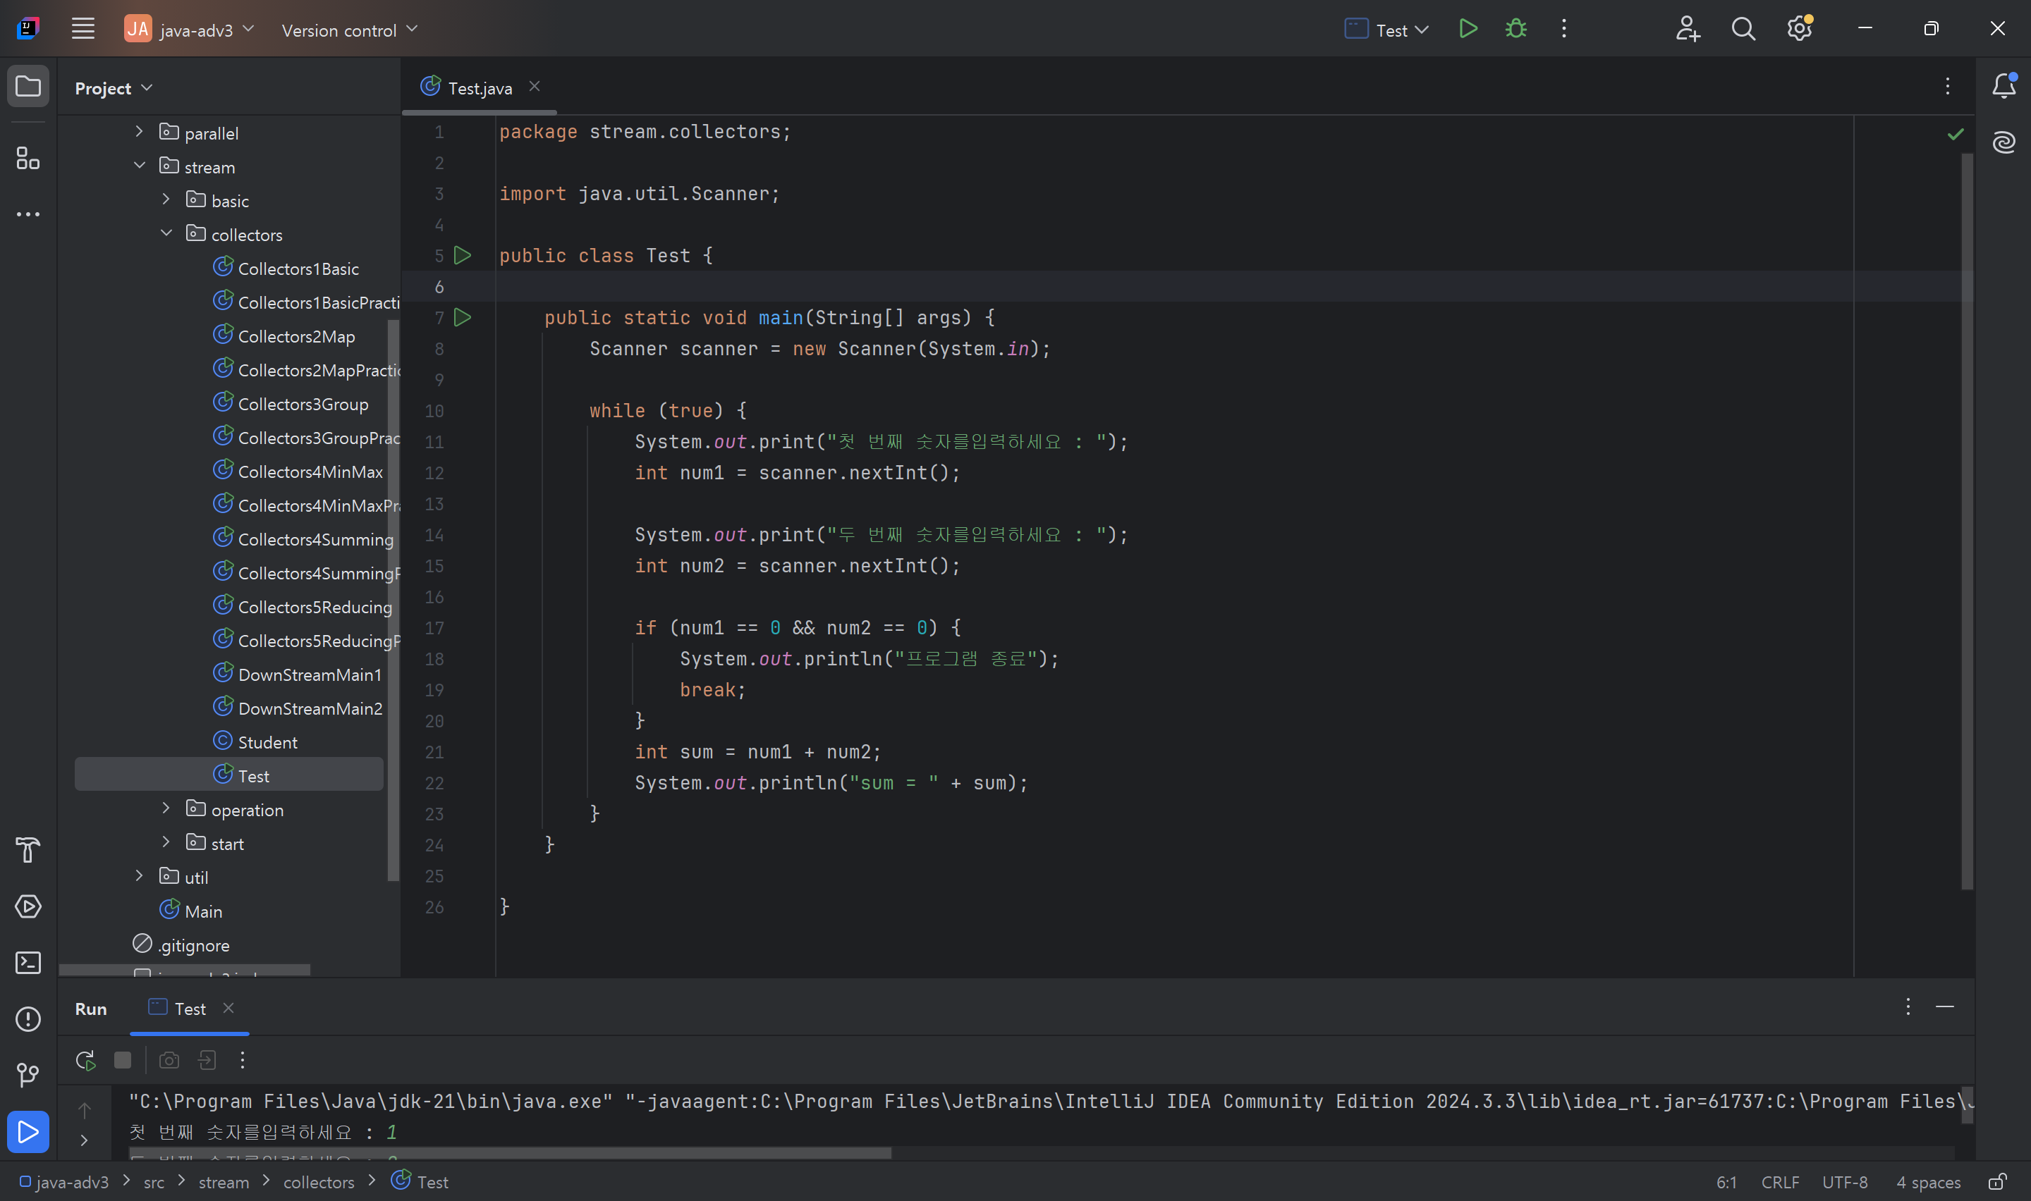Image resolution: width=2031 pixels, height=1201 pixels.
Task: Open CRLF line separator selector
Action: click(x=1780, y=1183)
